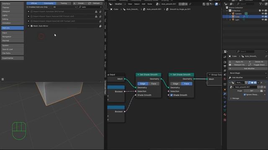Image resolution: width=268 pixels, height=150 pixels.
Task: Set first Set Shade Smooth node to Face
Action: click(x=154, y=84)
